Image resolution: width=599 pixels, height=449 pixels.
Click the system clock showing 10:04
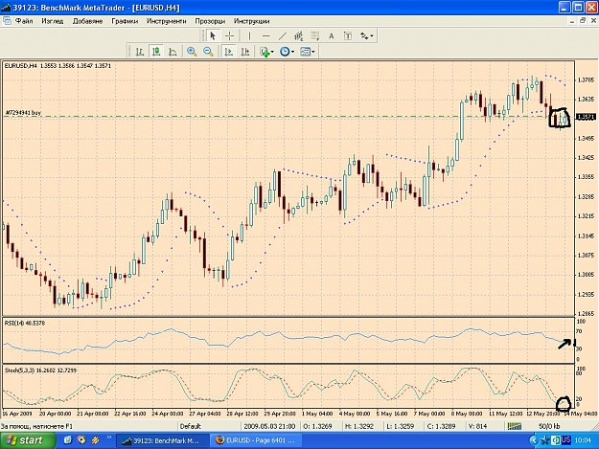click(583, 440)
